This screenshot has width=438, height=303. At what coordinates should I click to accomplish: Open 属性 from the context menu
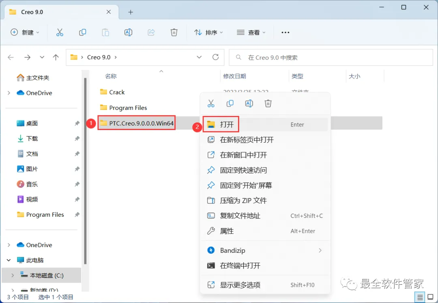pos(265,231)
